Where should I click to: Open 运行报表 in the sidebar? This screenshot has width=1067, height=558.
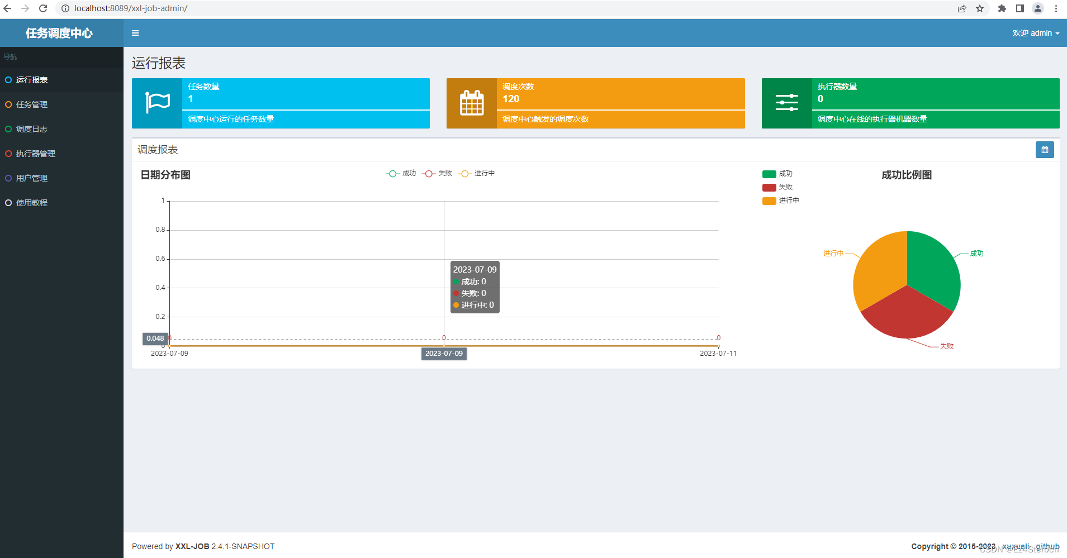(x=61, y=80)
